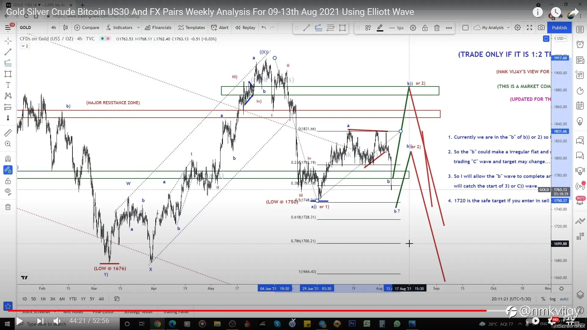Redo the chart action
The image size is (587, 330).
click(x=272, y=28)
